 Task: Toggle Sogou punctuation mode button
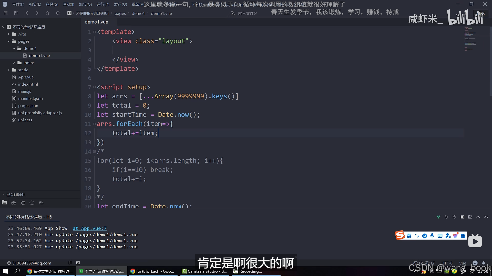pyautogui.click(x=417, y=236)
